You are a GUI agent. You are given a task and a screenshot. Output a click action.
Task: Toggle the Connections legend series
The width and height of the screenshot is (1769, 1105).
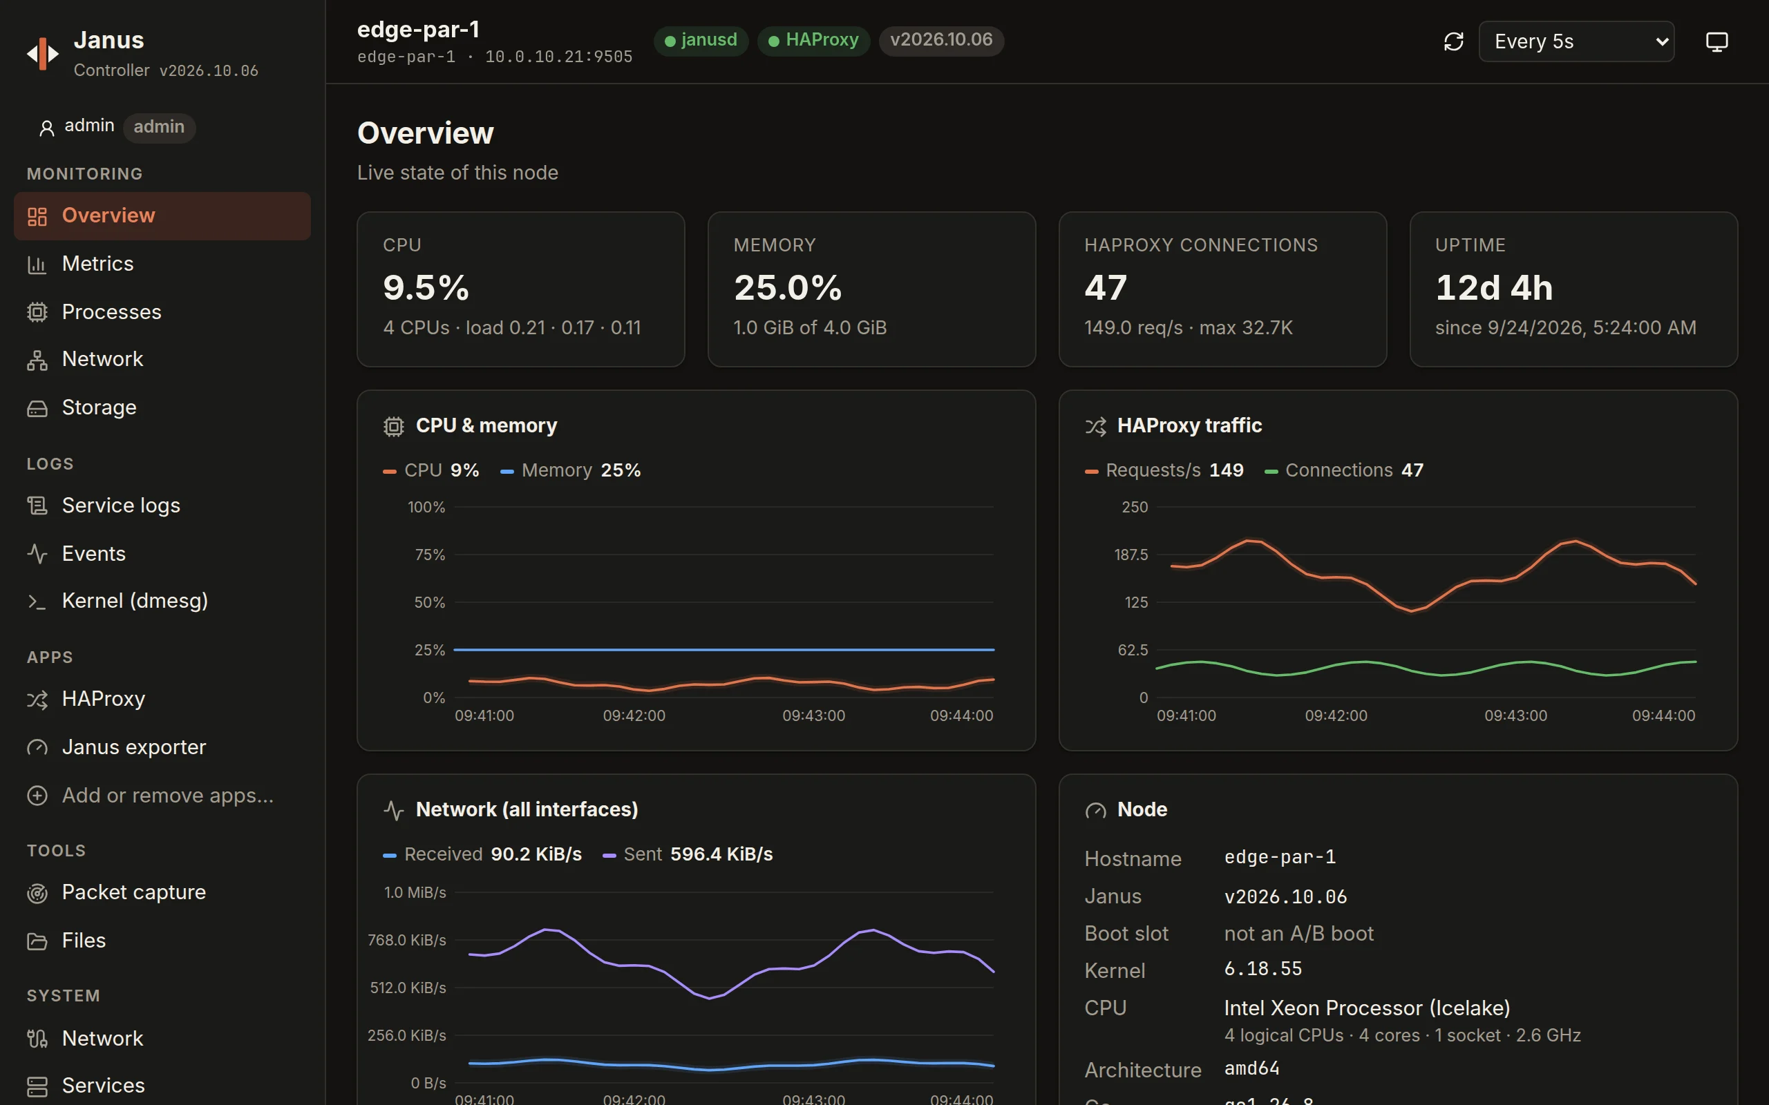(x=1343, y=470)
